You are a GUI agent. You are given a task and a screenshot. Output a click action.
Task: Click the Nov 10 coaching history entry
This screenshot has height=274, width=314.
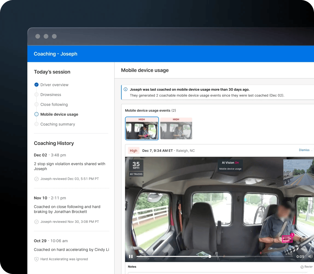click(x=71, y=210)
